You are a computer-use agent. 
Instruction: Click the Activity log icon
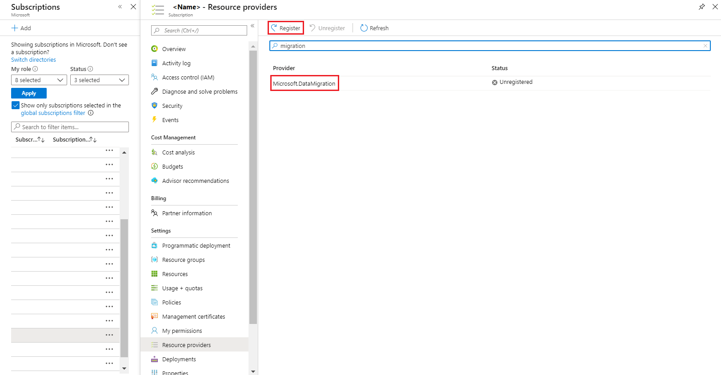click(x=154, y=63)
